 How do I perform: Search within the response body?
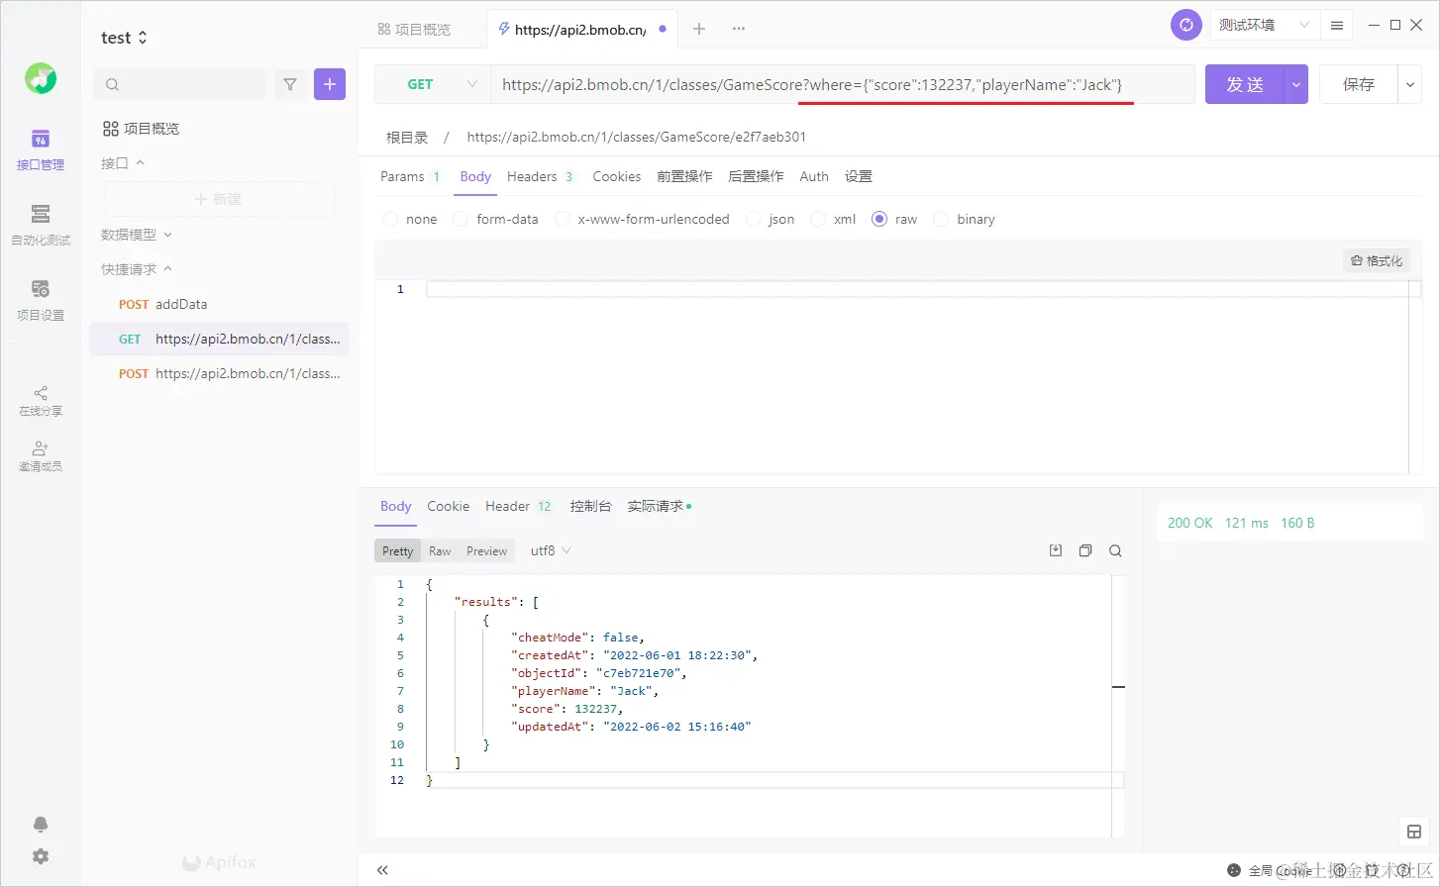pyautogui.click(x=1115, y=550)
